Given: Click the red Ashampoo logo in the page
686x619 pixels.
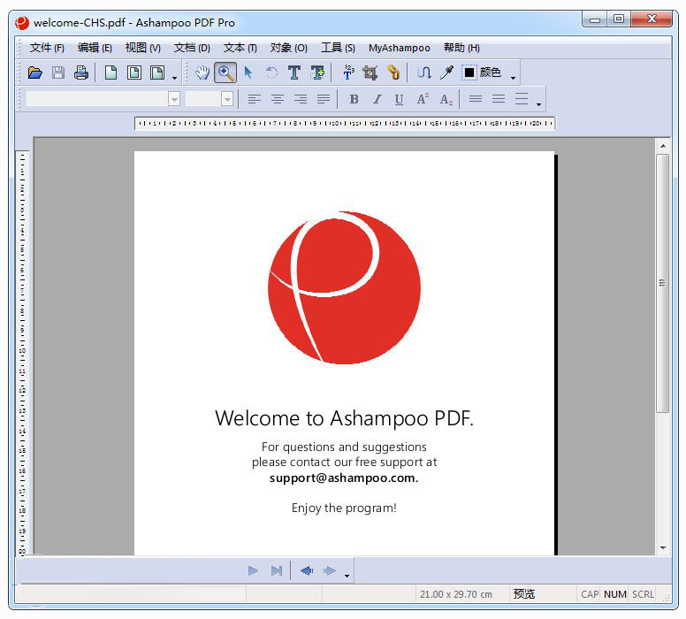Looking at the screenshot, I should 344,287.
